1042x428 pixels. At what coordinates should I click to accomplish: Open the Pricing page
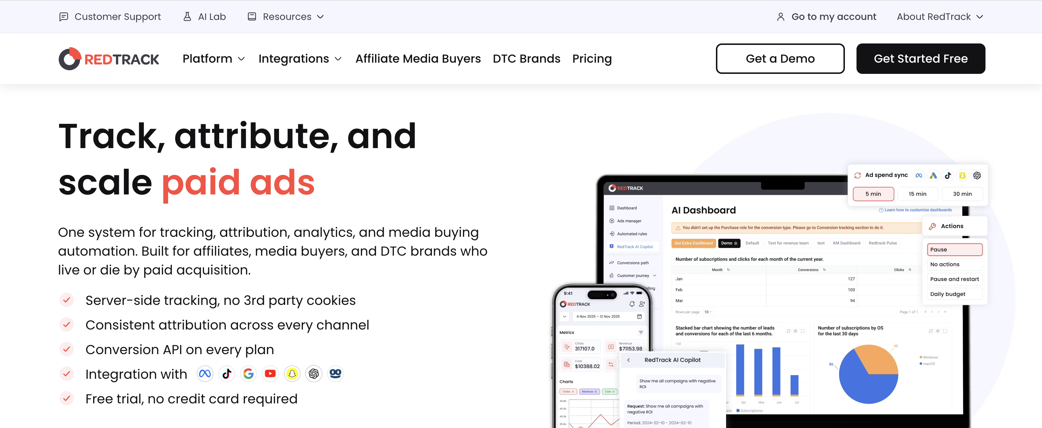coord(592,59)
